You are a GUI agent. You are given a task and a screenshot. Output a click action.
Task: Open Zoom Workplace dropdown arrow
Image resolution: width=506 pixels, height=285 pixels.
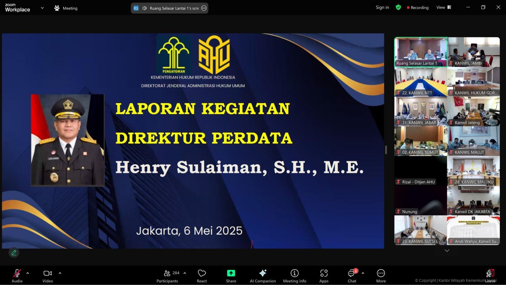point(42,8)
